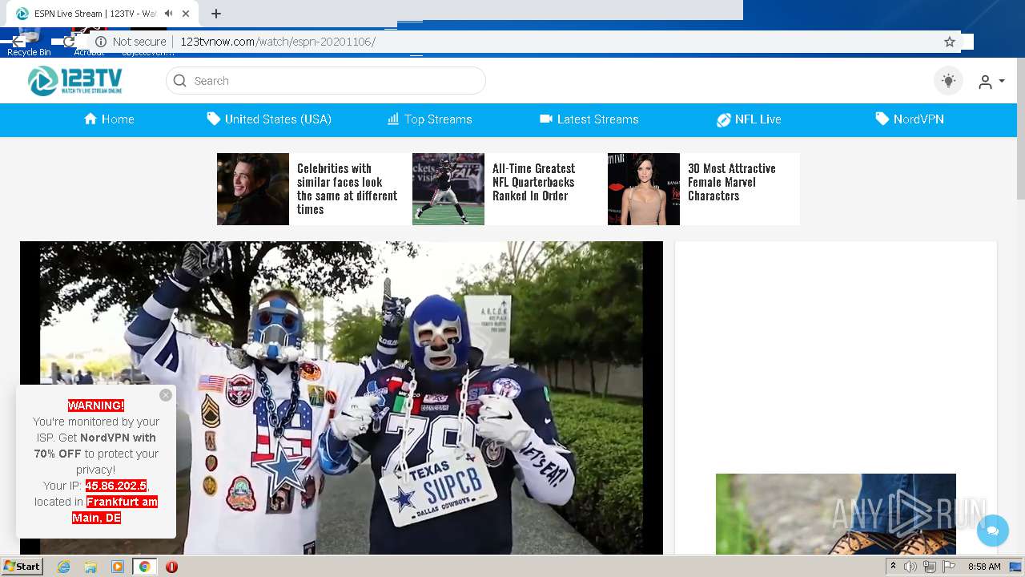Close the ESPN Live Stream tab

coord(187,14)
